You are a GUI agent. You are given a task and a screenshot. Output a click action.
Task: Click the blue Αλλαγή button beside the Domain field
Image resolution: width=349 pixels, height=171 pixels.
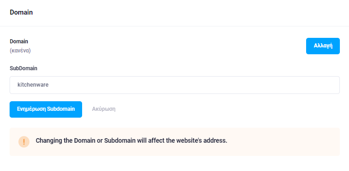323,46
